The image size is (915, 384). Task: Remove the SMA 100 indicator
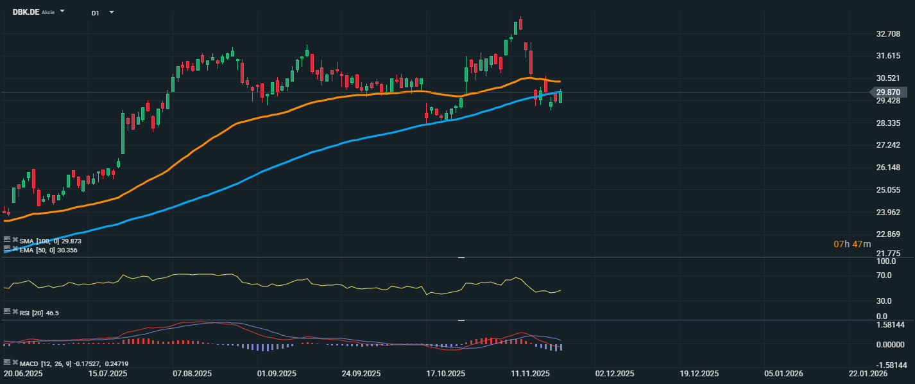coord(15,241)
